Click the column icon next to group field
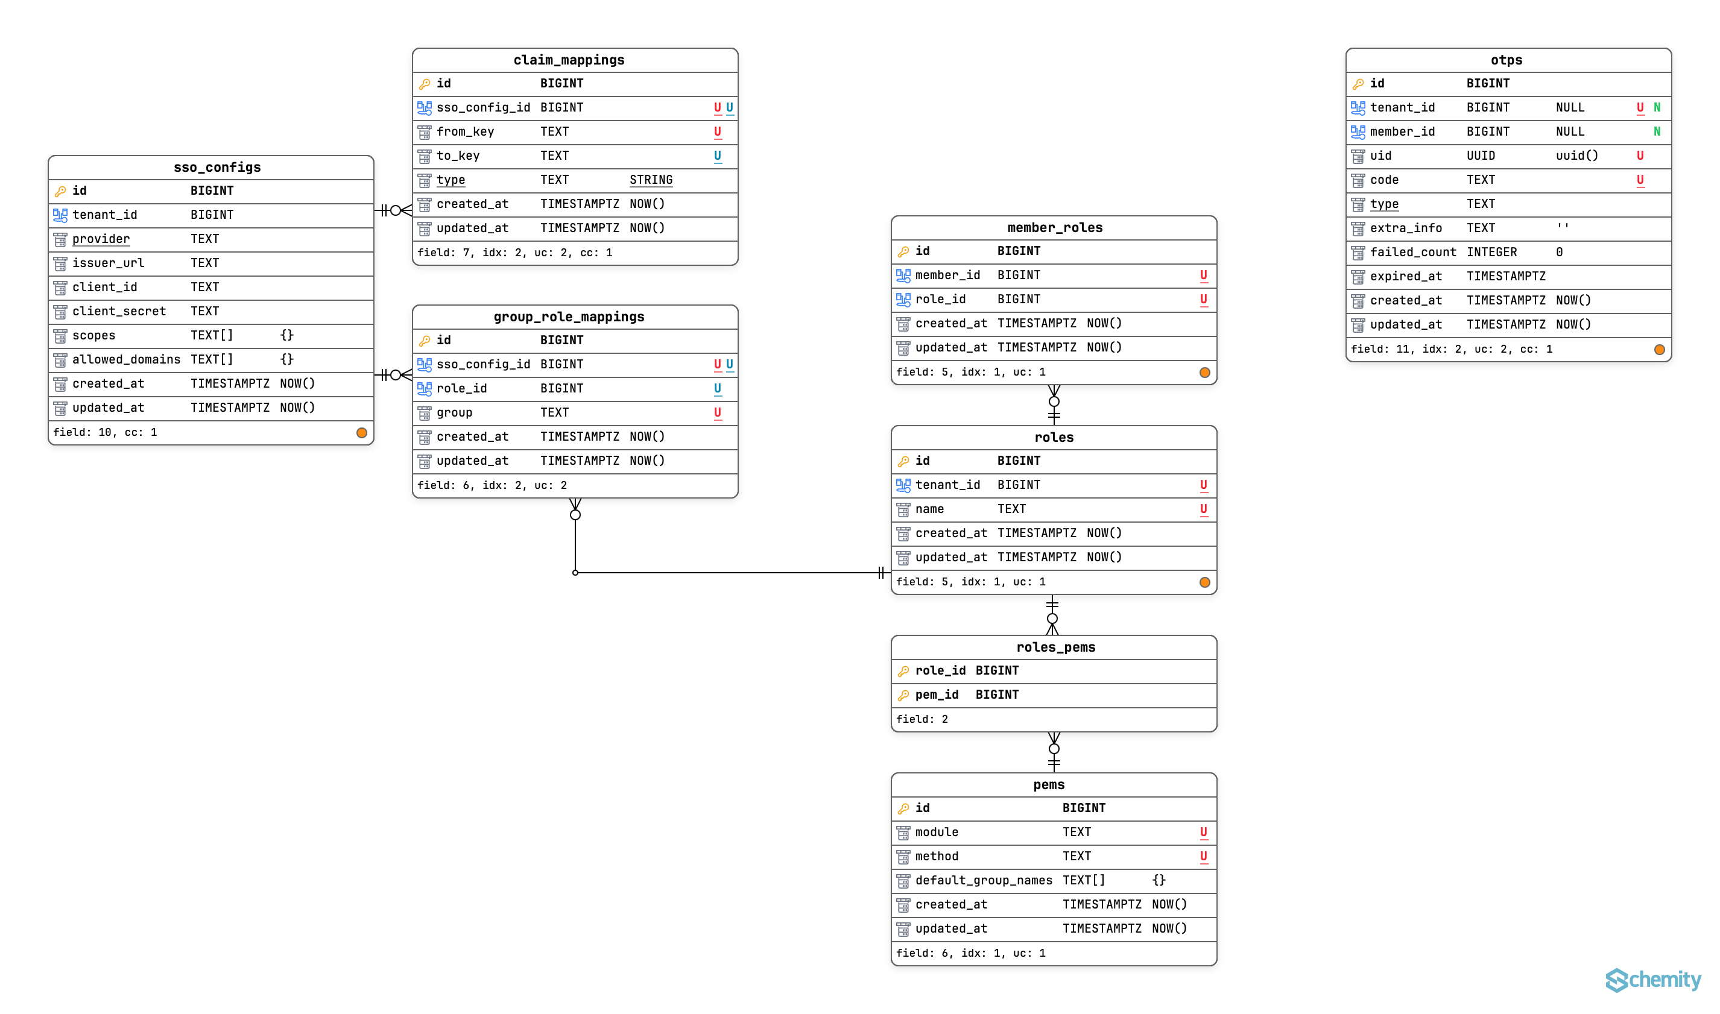The height and width of the screenshot is (1014, 1720). tap(425, 414)
